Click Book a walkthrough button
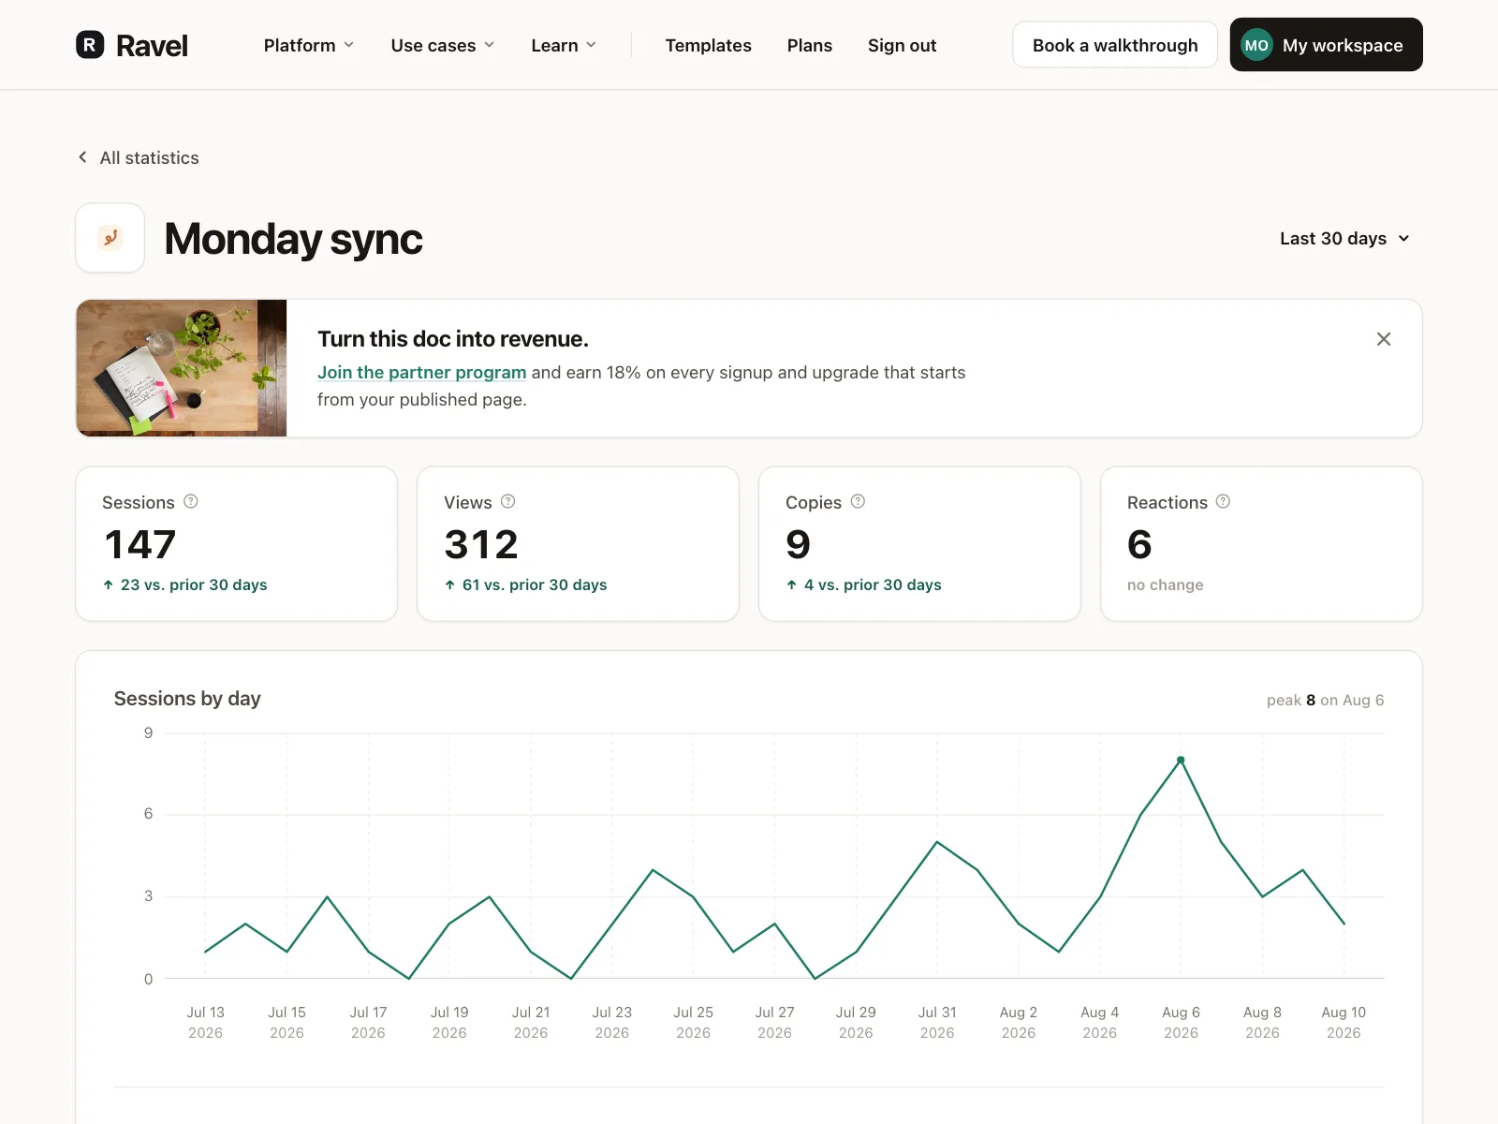 click(1115, 45)
